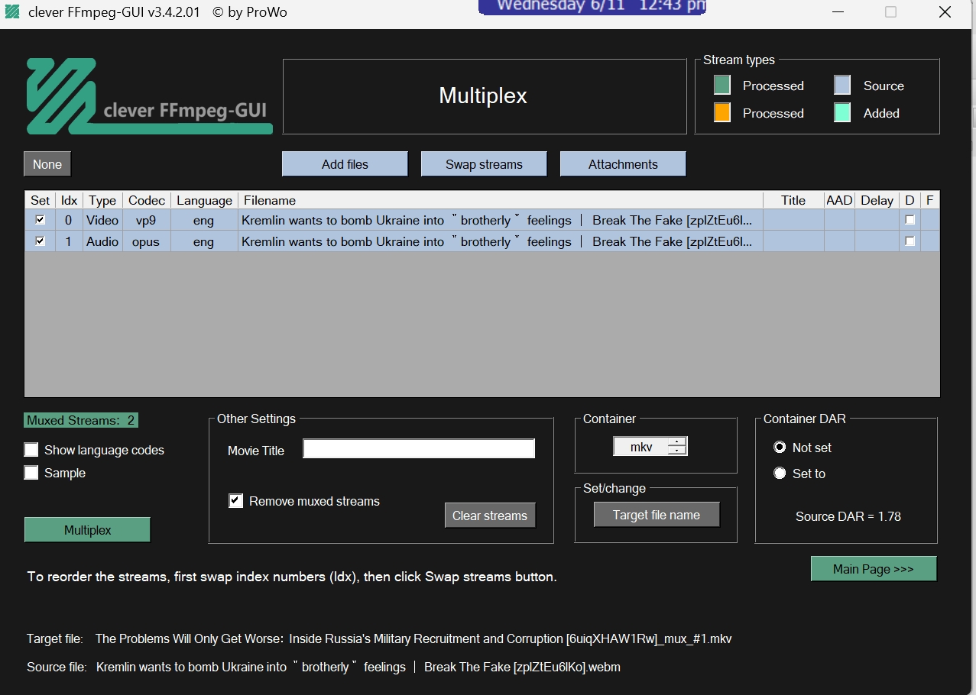
Task: Click the Source DAR = 1.78 text
Action: [x=848, y=516]
